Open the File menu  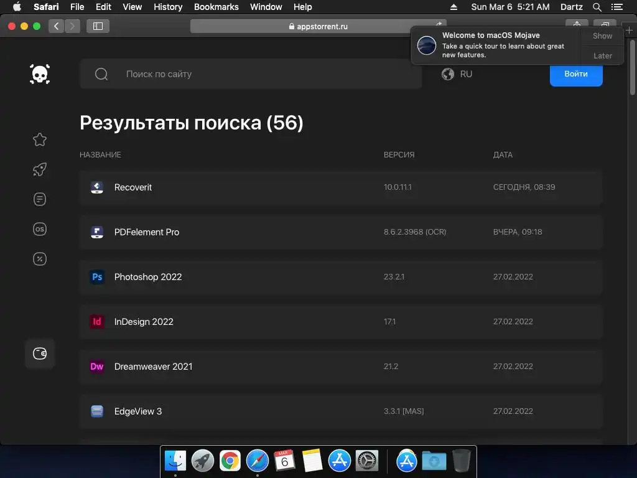[77, 7]
